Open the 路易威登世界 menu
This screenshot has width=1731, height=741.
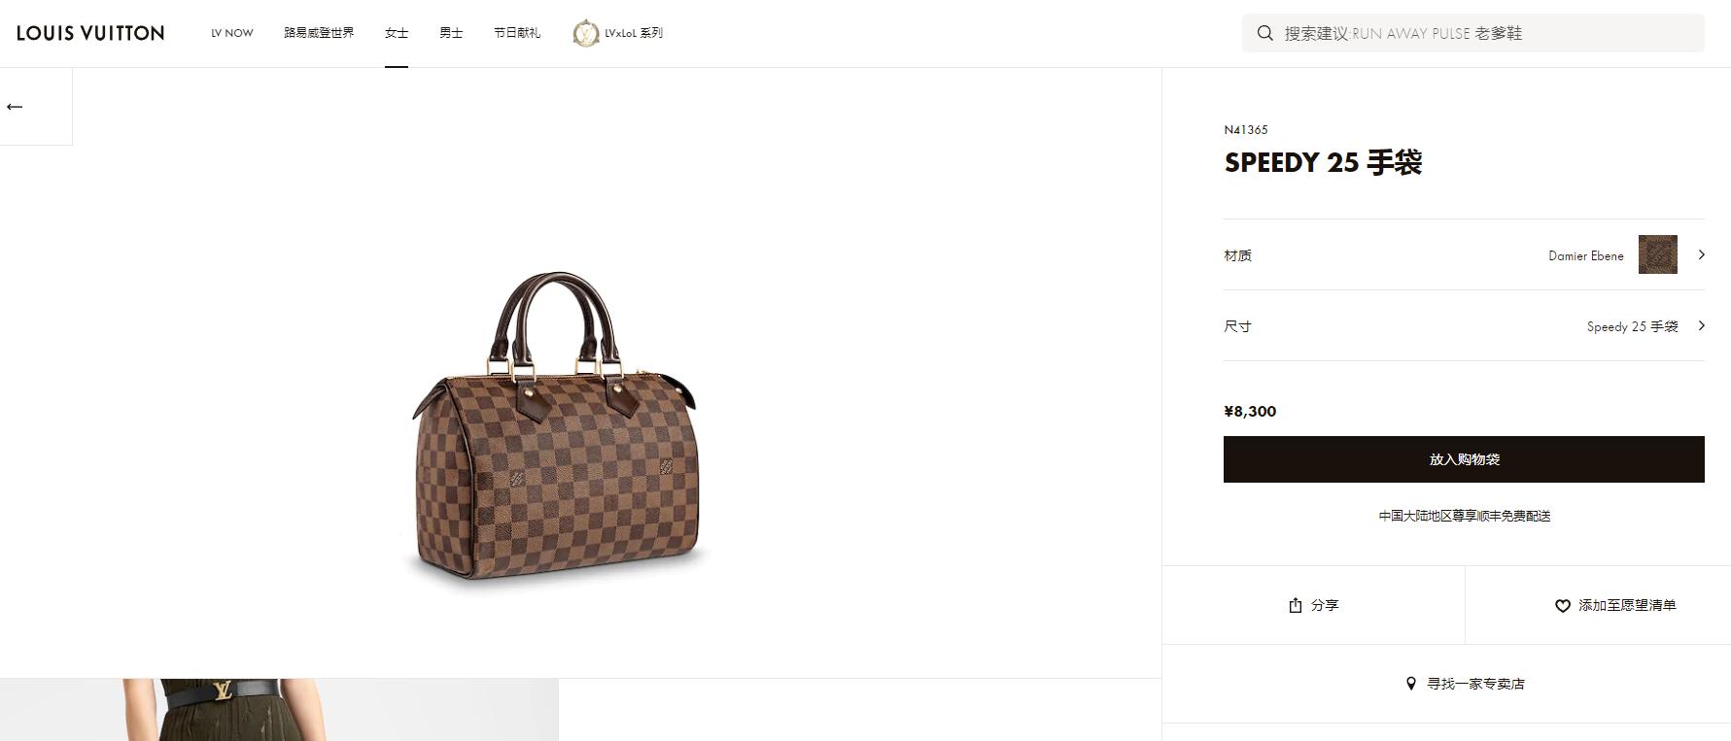click(x=319, y=33)
